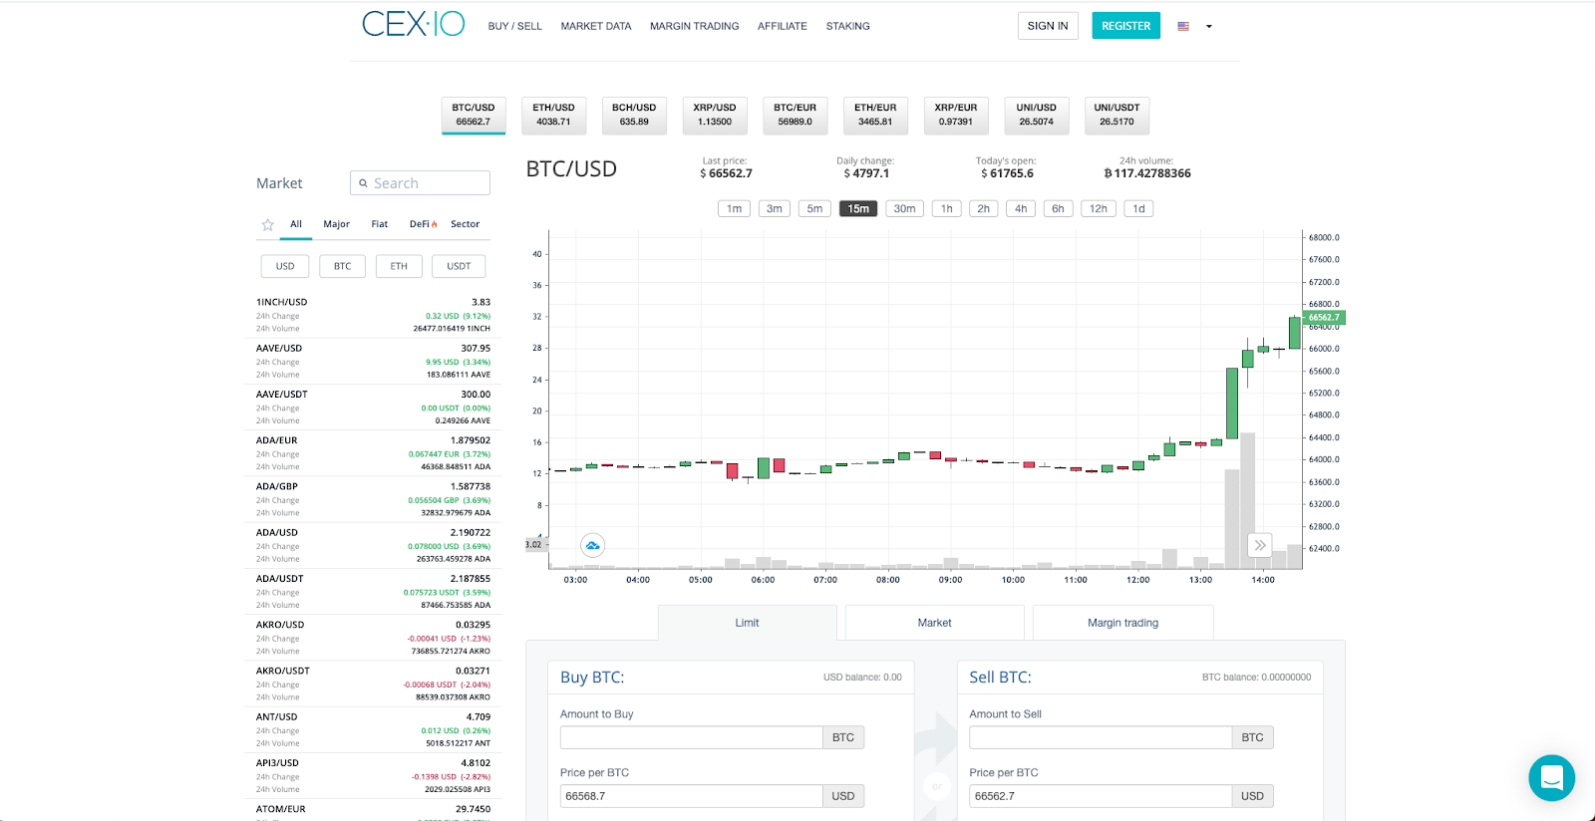Select ADA/GBP market row
This screenshot has height=821, width=1595.
tap(373, 499)
